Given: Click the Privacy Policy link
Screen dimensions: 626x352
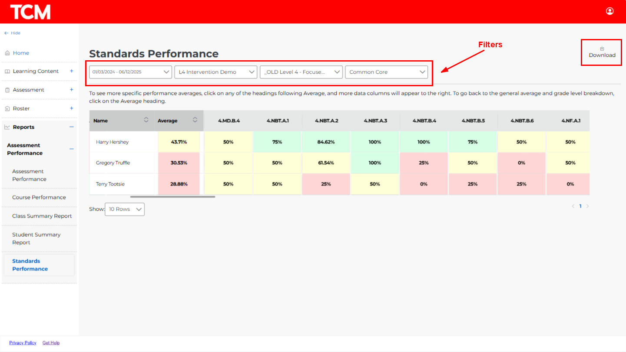Looking at the screenshot, I should (x=23, y=343).
